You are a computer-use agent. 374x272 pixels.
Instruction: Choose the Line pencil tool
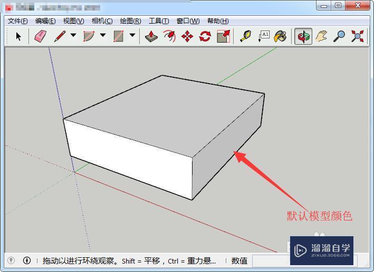point(60,36)
